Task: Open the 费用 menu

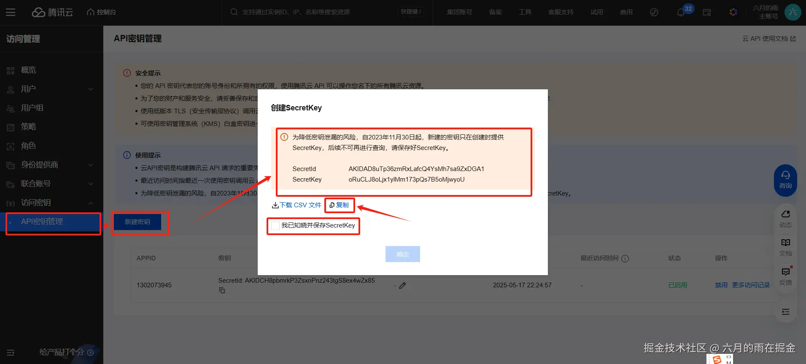Action: coord(626,12)
